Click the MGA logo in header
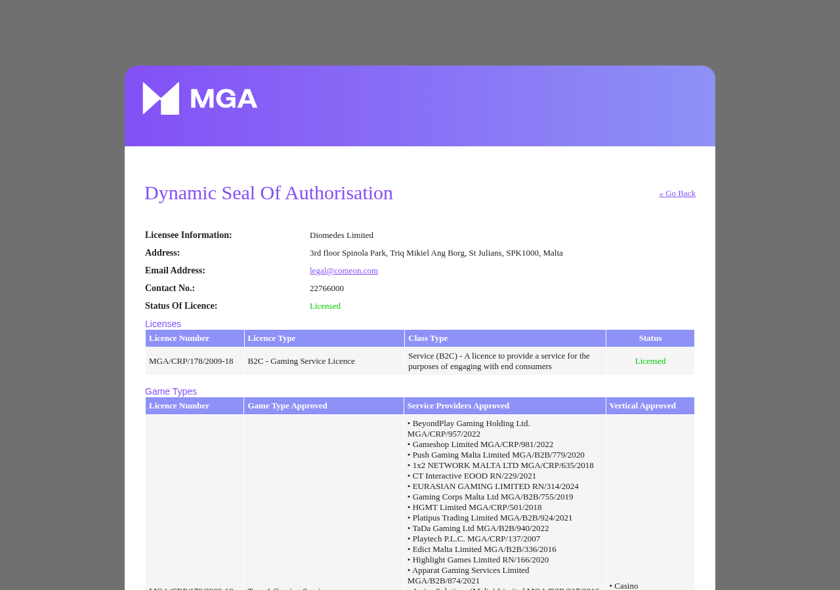Screen dimensions: 840x590 pos(200,98)
